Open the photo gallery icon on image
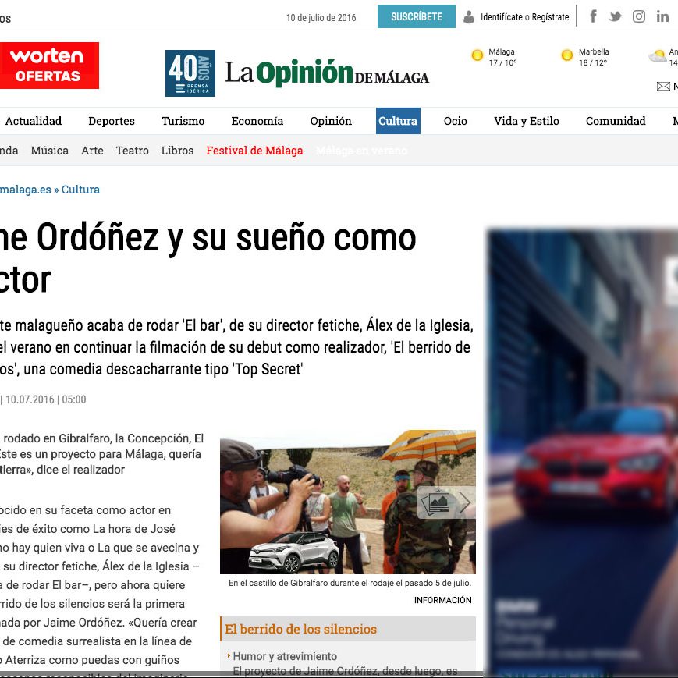This screenshot has width=678, height=678. click(x=438, y=502)
